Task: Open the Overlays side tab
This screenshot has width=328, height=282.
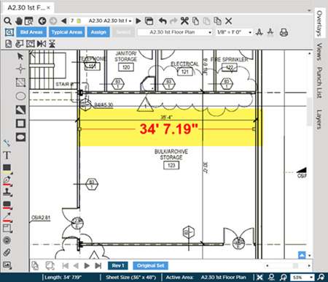Action: (320, 23)
